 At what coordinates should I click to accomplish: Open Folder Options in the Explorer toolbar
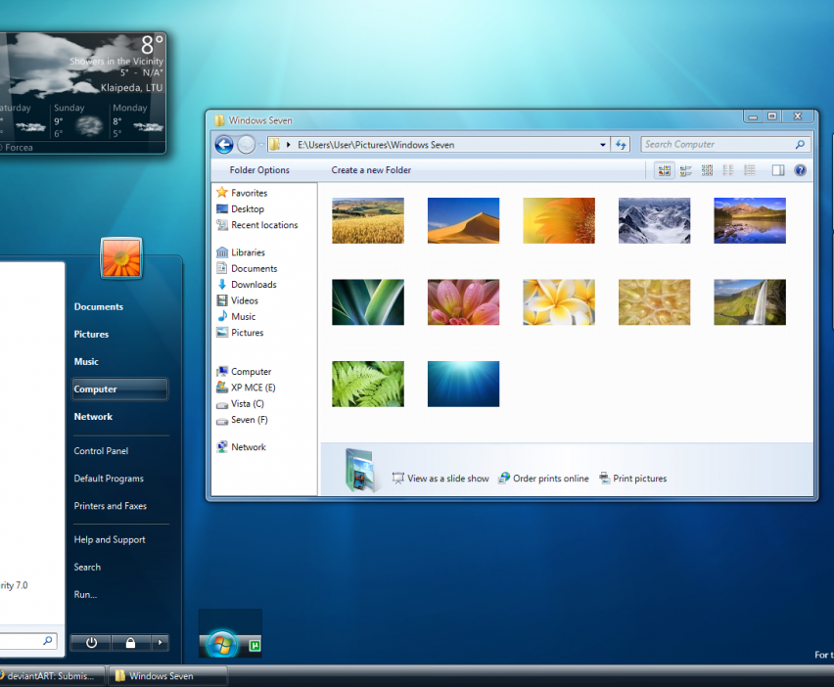click(259, 170)
